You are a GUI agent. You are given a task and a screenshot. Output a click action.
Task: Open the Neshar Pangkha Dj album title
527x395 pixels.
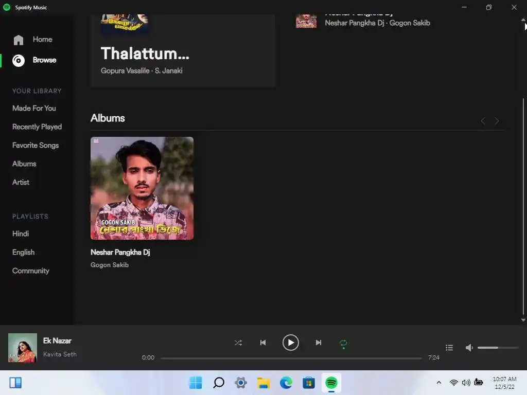(x=120, y=252)
